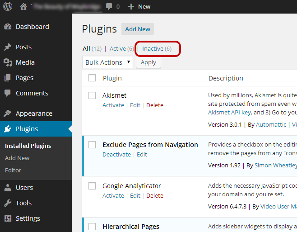Edit Exclude Pages from Navigation plugin
Image resolution: width=297 pixels, height=232 pixels.
click(x=142, y=154)
